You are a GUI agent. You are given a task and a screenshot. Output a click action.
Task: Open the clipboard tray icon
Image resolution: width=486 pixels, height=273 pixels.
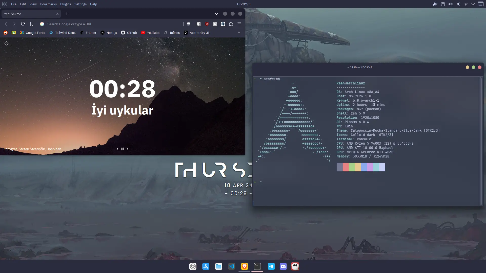click(x=443, y=4)
